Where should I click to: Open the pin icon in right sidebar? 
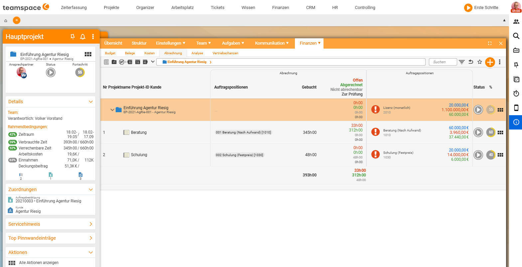pos(516,65)
